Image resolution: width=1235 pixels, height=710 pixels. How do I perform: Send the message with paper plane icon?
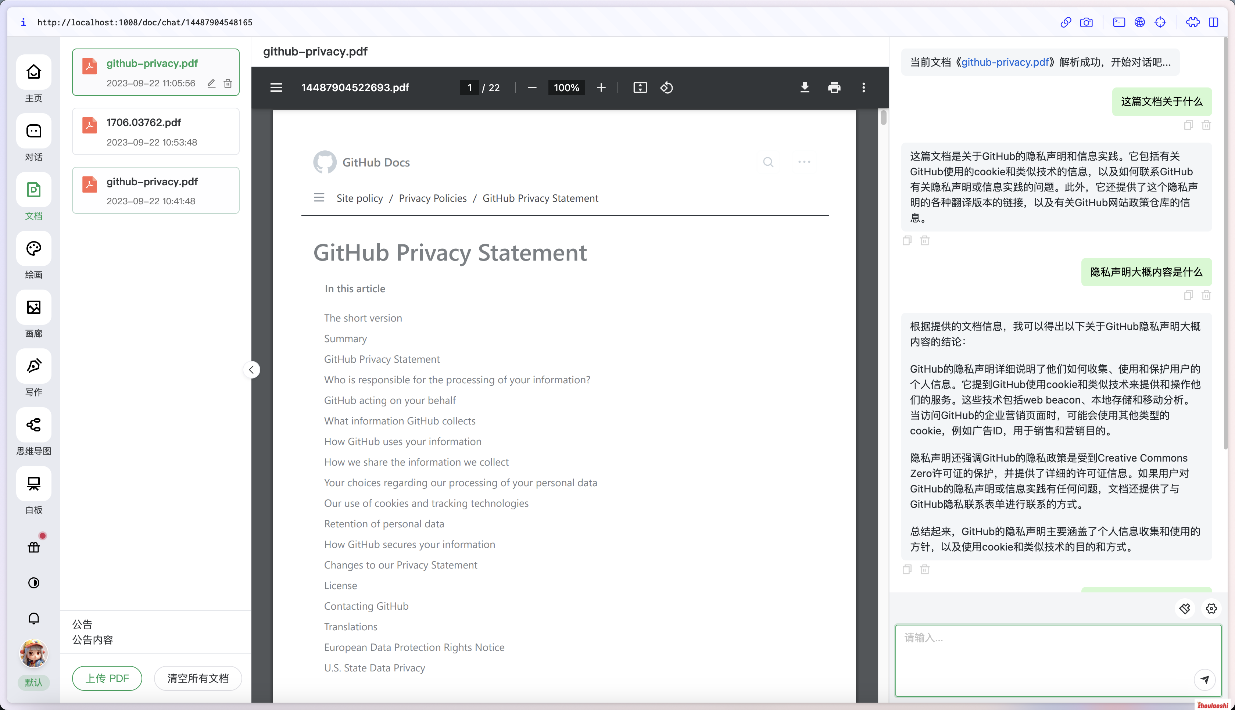(x=1205, y=679)
